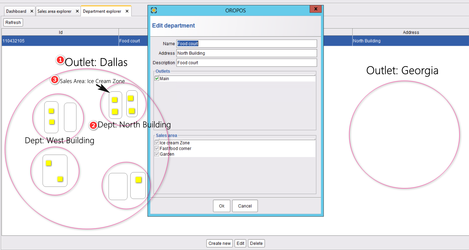Toggle the Fast food corner checkbox
Screen dimensions: 469x250
[x=157, y=148]
